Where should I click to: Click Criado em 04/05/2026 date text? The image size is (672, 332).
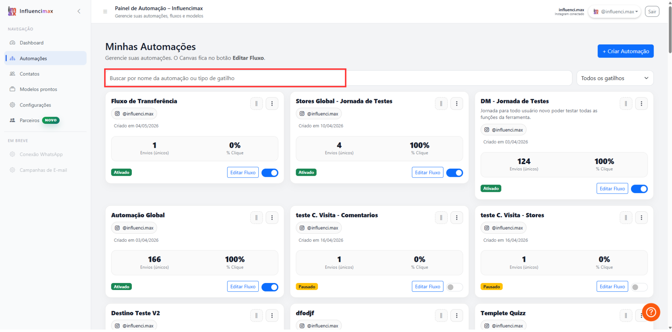coord(136,126)
